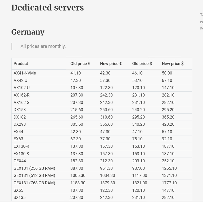This screenshot has height=202, width=203.
Task: Click the "All prices are monthly." note
Action: [43, 46]
